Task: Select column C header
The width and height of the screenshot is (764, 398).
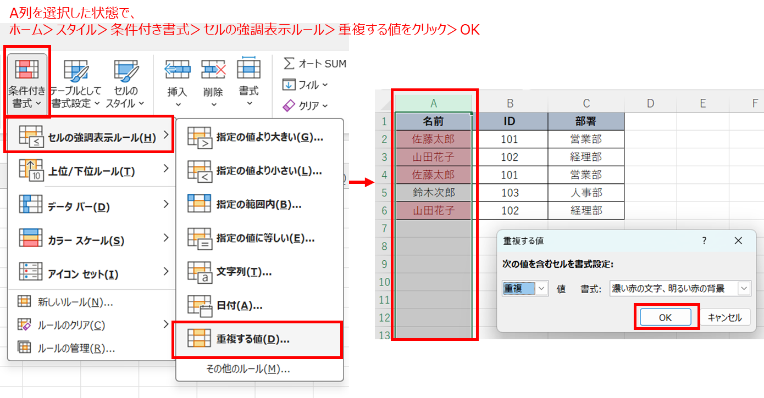Action: (586, 103)
